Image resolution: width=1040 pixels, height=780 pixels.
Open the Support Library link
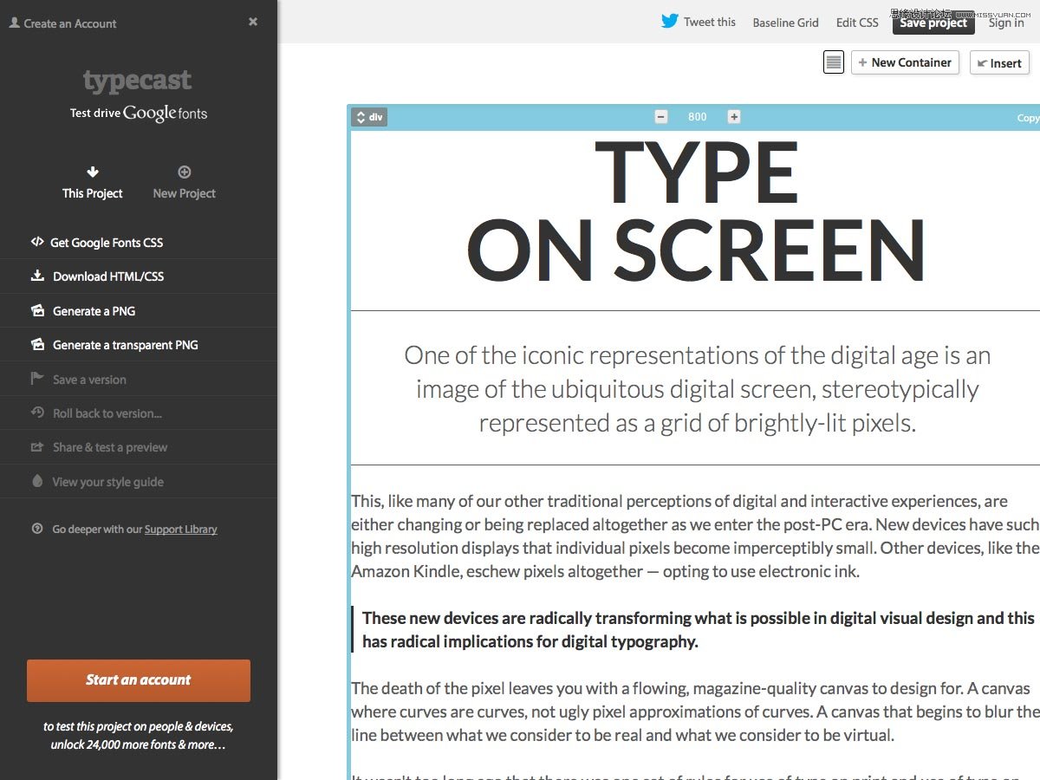[x=180, y=530]
